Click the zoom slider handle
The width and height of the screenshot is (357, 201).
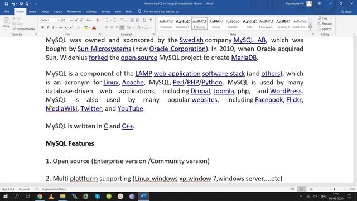click(x=334, y=189)
